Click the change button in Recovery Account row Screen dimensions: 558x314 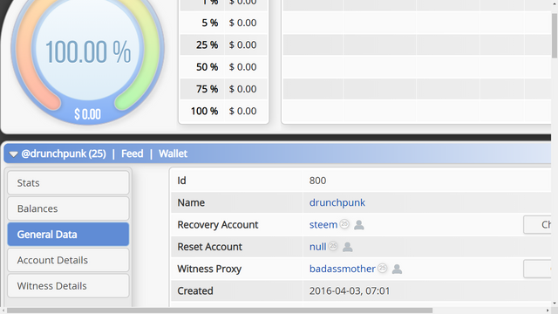[537, 225]
